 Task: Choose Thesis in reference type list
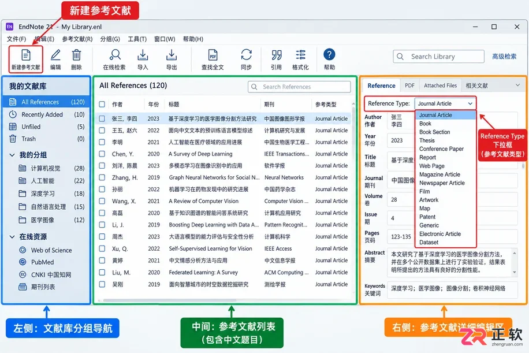point(445,140)
